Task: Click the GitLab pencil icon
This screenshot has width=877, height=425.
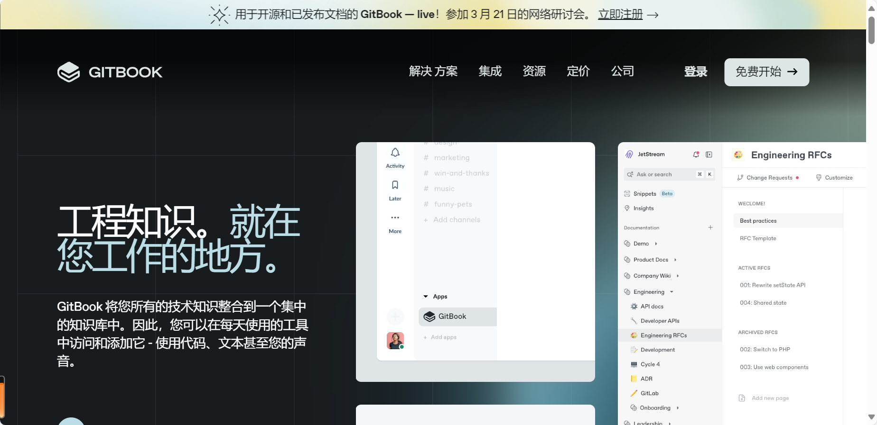Action: (x=634, y=393)
